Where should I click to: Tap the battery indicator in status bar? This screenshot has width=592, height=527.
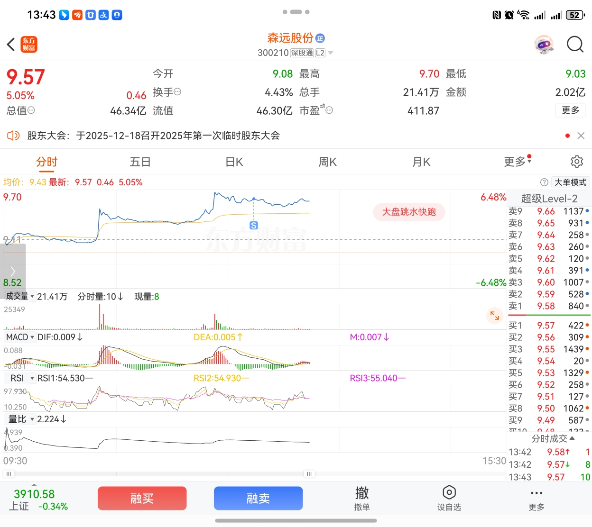575,15
